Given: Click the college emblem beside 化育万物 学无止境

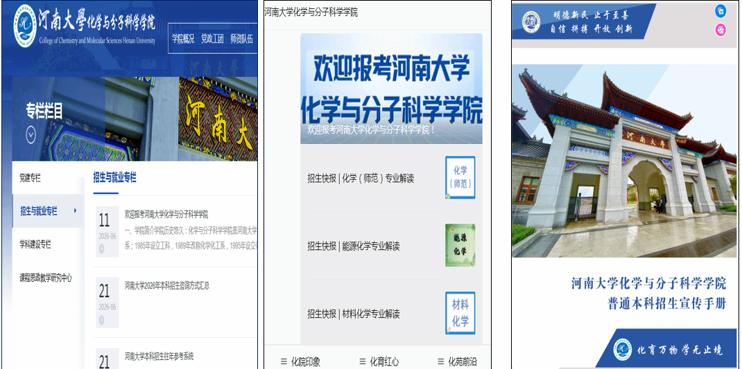Looking at the screenshot, I should [622, 350].
